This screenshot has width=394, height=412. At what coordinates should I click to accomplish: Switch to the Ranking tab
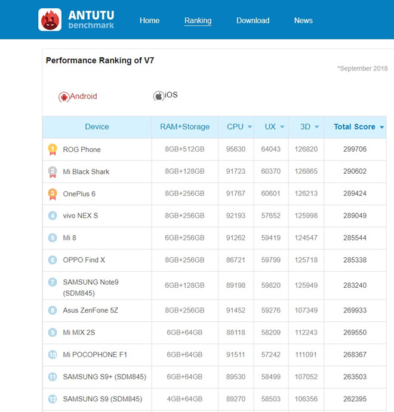point(198,20)
